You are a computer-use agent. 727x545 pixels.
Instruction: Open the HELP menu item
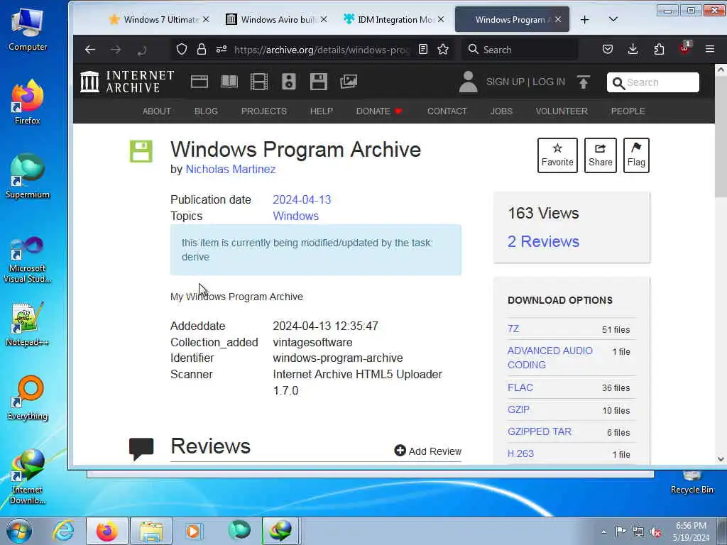[x=322, y=111]
